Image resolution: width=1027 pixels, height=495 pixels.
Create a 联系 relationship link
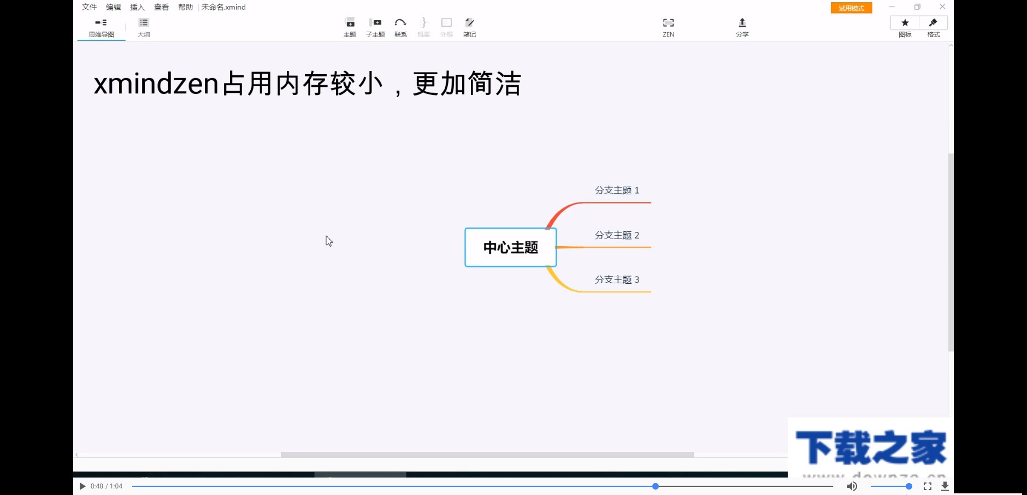400,26
